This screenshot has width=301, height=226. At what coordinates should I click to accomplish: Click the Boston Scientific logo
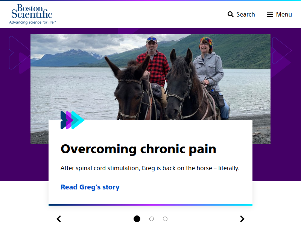(32, 14)
